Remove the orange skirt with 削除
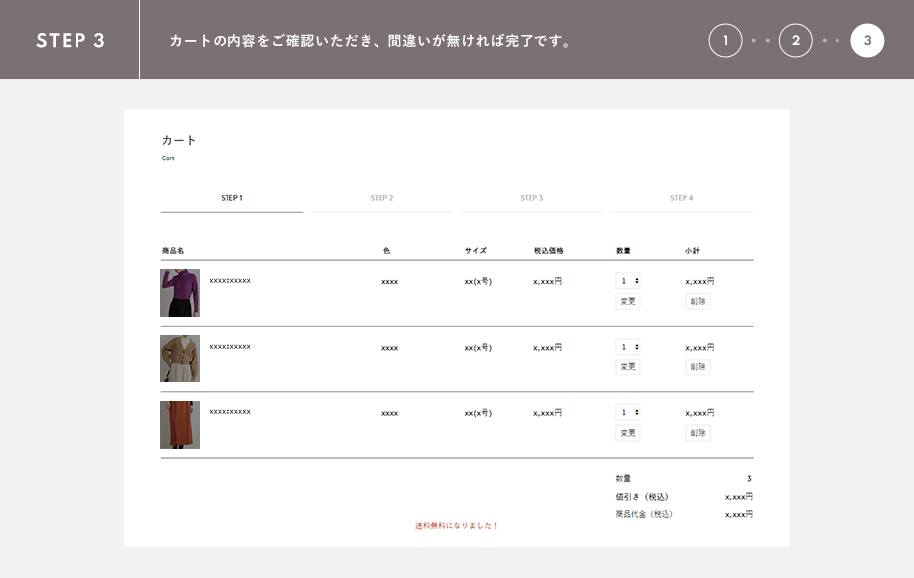The image size is (914, 578). 697,433
